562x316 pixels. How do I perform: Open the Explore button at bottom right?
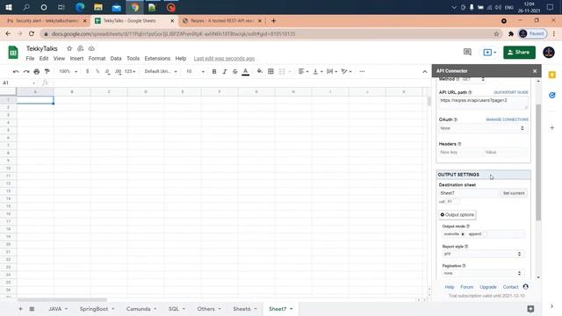[530, 309]
